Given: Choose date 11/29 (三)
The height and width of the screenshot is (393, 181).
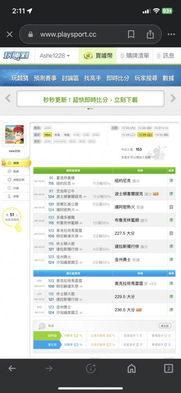Looking at the screenshot, I should point(145,134).
